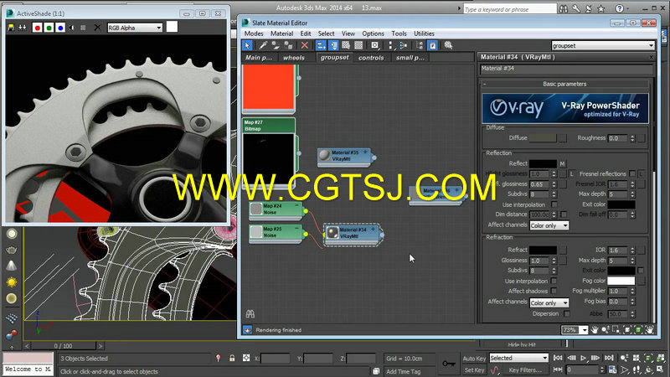Click Pan tool hand icon beside zoom percent

[x=595, y=330]
